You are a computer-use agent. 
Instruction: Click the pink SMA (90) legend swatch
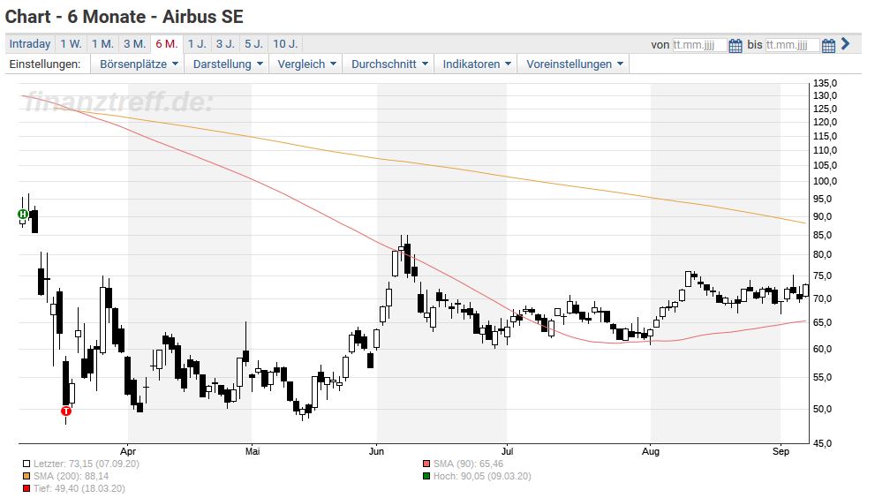click(x=426, y=464)
